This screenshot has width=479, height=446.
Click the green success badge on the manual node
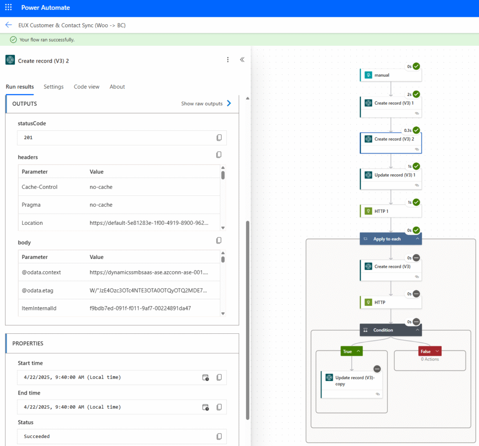[x=416, y=66]
